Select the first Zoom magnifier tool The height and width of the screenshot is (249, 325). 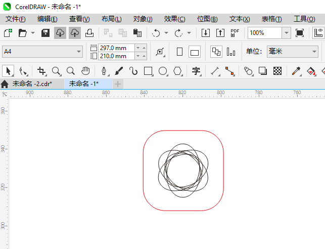57,71
